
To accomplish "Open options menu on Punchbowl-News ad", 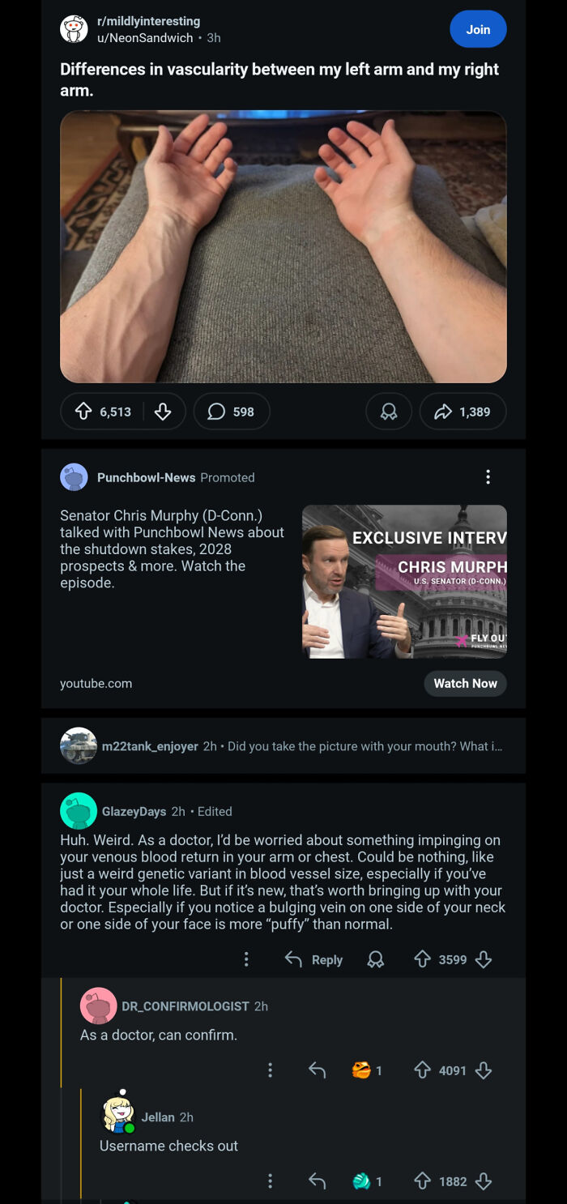I will pyautogui.click(x=488, y=477).
